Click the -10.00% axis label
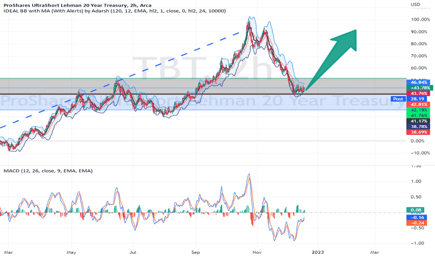Screen dimensions: 435x257 (x=420, y=153)
